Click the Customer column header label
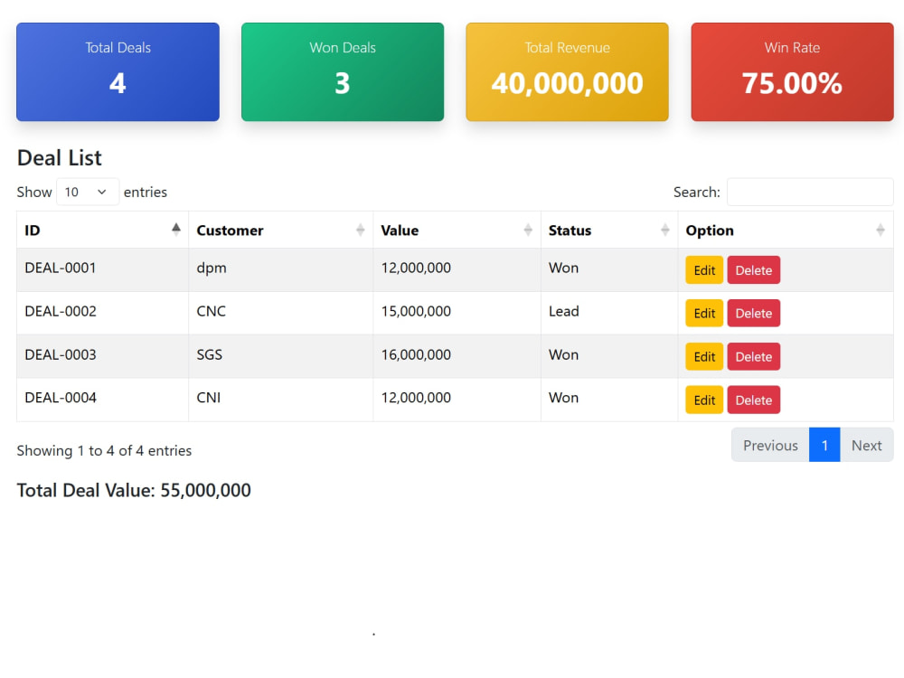This screenshot has height=678, width=904. tap(230, 230)
